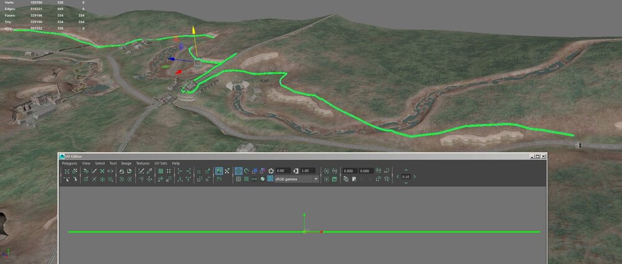Open the Textures menu
The width and height of the screenshot is (622, 264).
pos(143,163)
